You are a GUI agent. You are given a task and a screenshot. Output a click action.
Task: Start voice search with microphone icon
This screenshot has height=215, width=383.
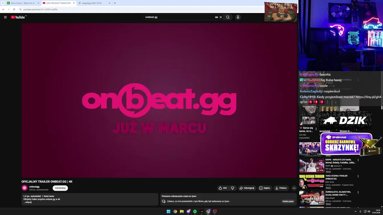[238, 17]
